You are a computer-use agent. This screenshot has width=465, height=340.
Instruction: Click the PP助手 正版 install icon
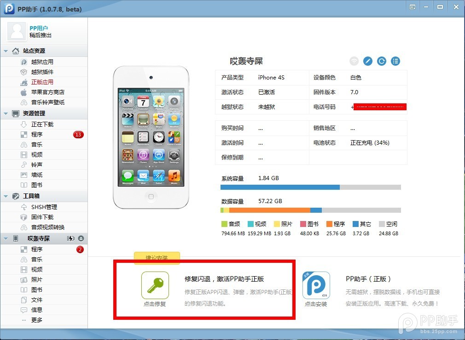coord(316,285)
